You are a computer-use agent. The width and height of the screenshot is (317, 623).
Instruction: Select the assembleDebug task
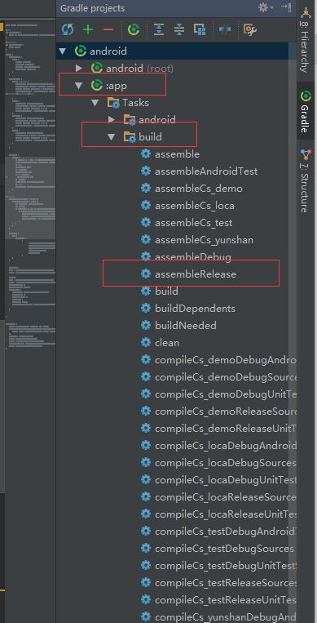pyautogui.click(x=193, y=257)
